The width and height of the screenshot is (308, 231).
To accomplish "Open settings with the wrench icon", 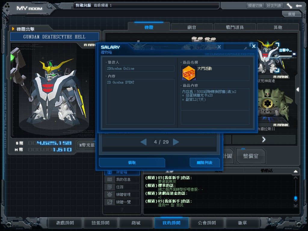I will 289,6.
